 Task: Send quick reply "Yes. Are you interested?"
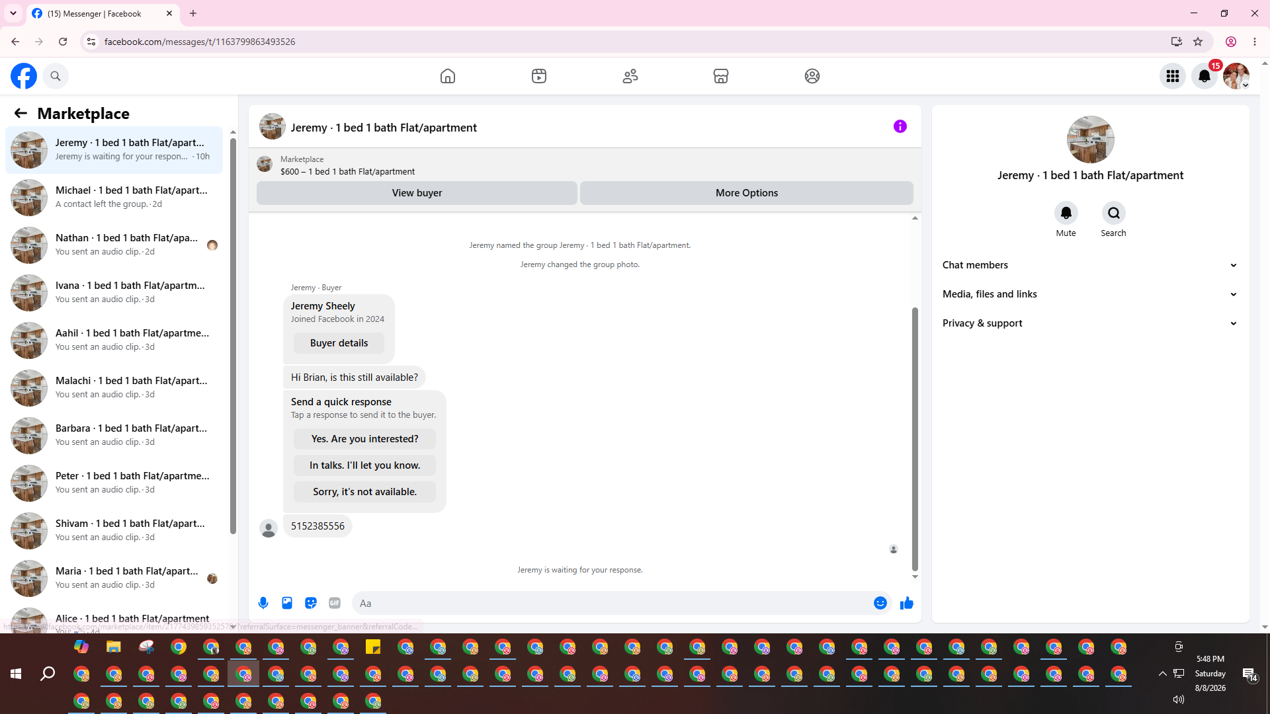[364, 439]
